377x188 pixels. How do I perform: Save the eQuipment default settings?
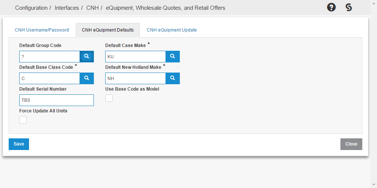[x=19, y=144]
